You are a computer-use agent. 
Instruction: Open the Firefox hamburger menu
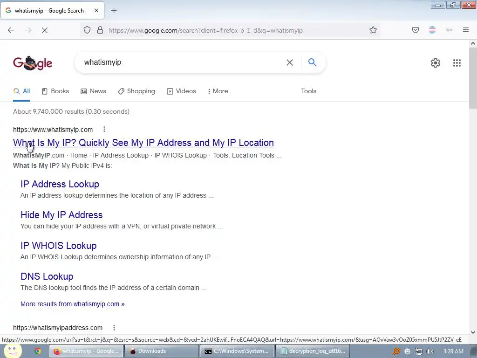pyautogui.click(x=466, y=30)
